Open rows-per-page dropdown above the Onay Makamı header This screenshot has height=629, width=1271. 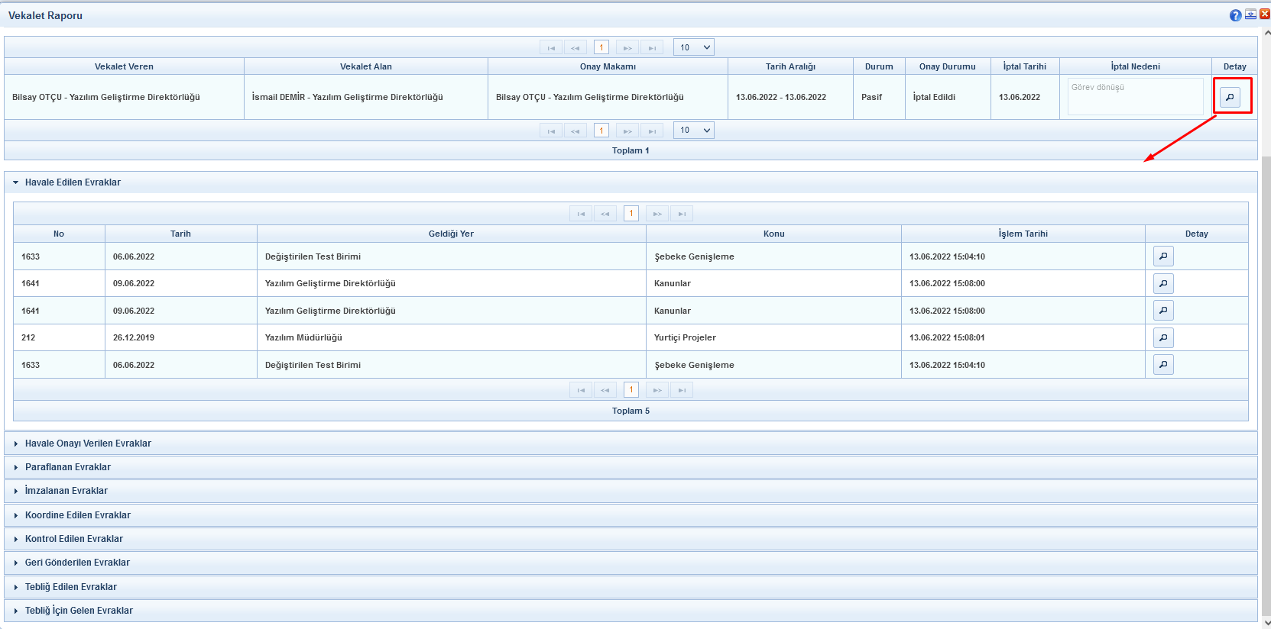(693, 47)
